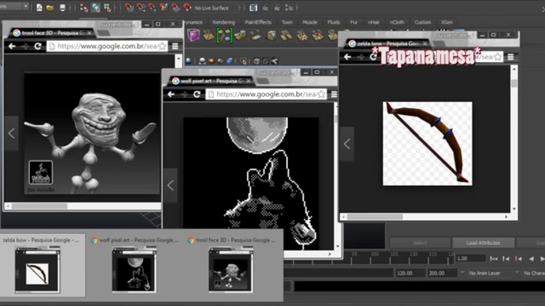545x306 pixels.
Task: Select by object type mode icon
Action: (95, 8)
